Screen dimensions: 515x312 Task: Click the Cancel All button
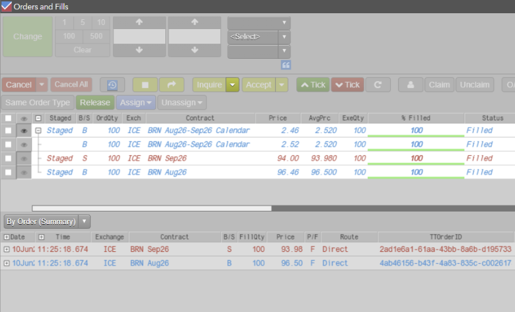pos(71,85)
